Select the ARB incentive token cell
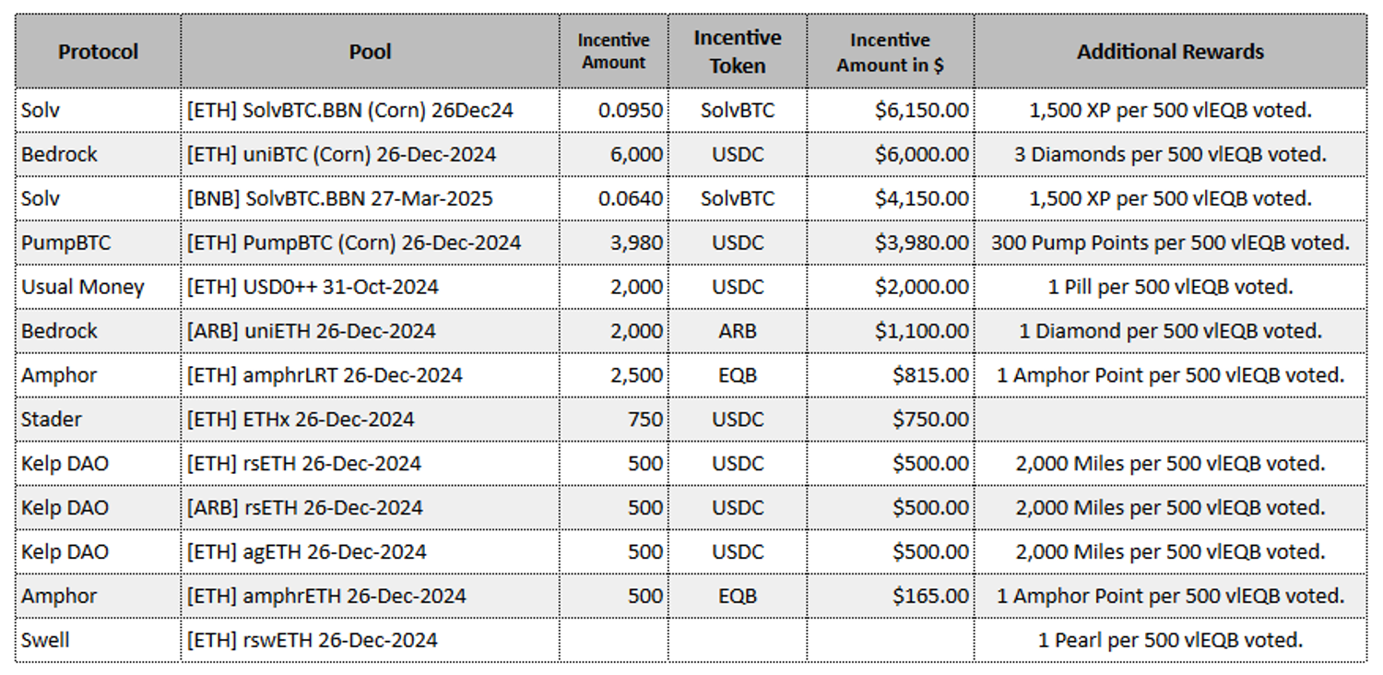 click(737, 331)
